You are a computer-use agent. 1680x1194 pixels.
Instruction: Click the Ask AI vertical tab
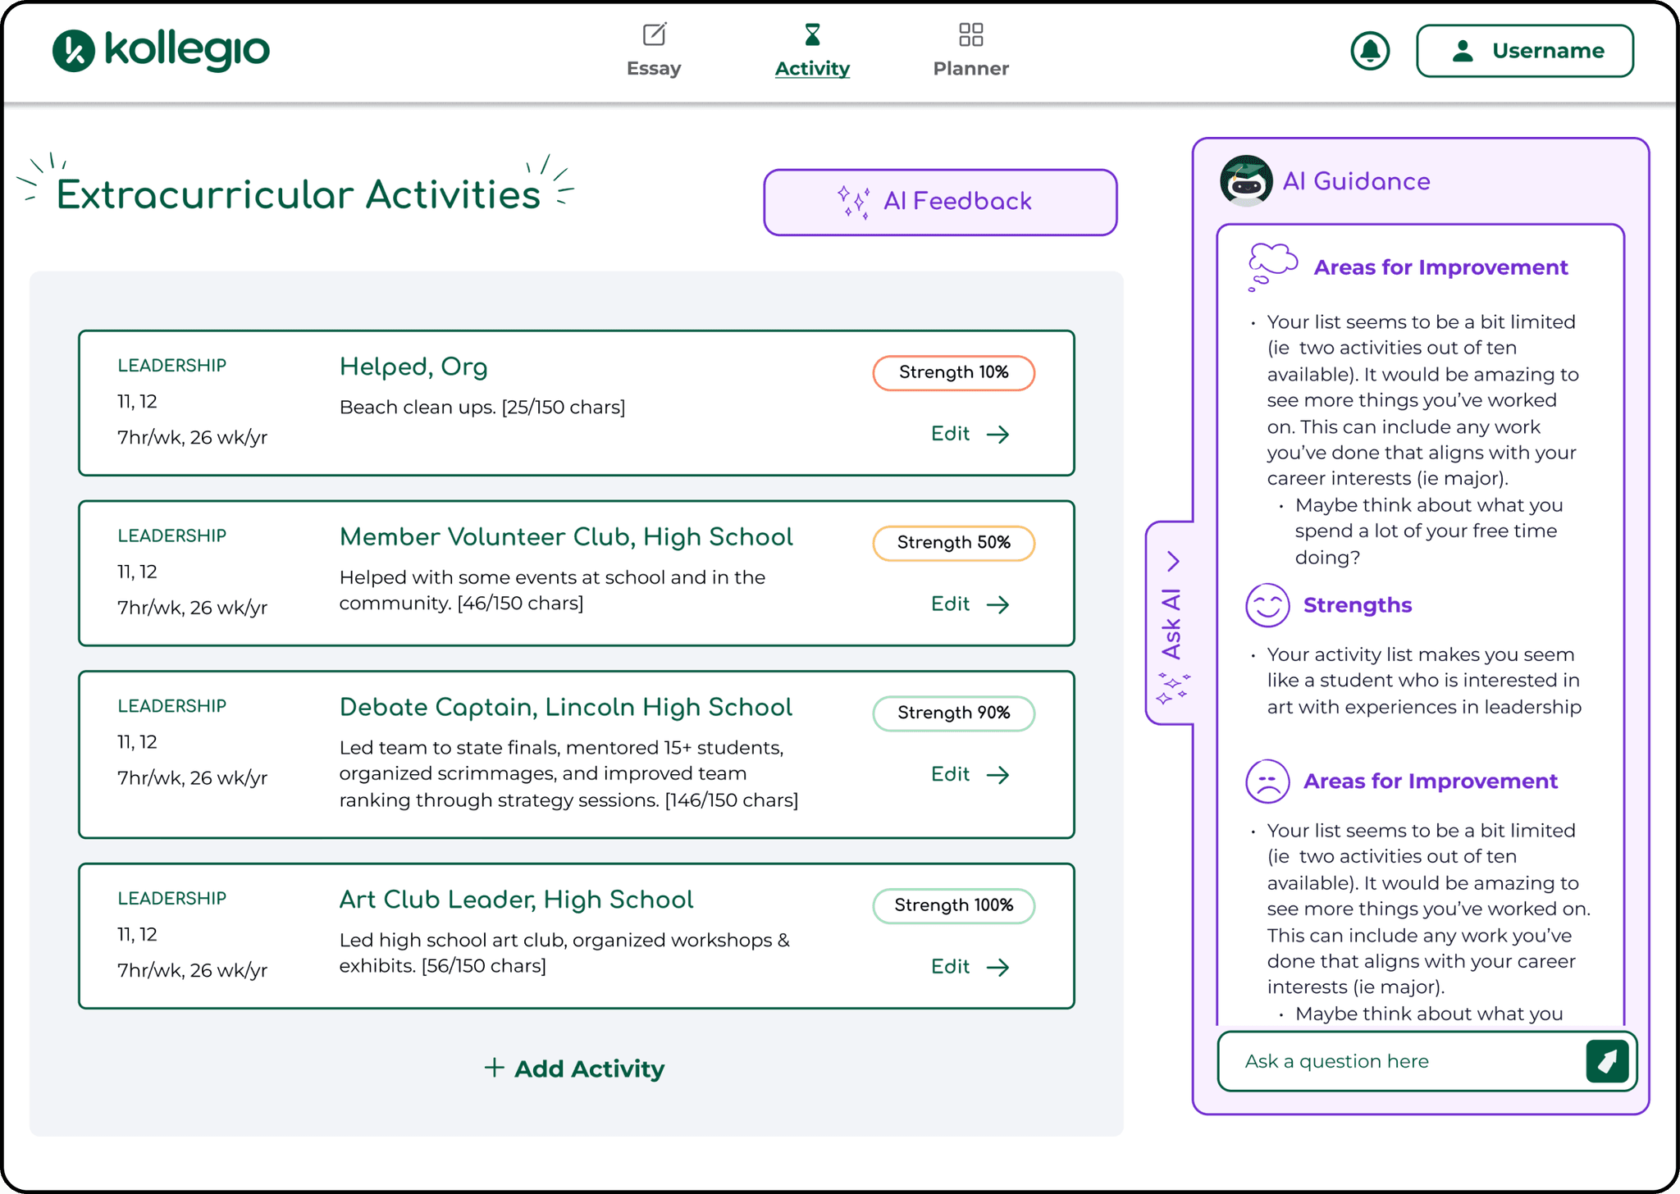click(1171, 623)
